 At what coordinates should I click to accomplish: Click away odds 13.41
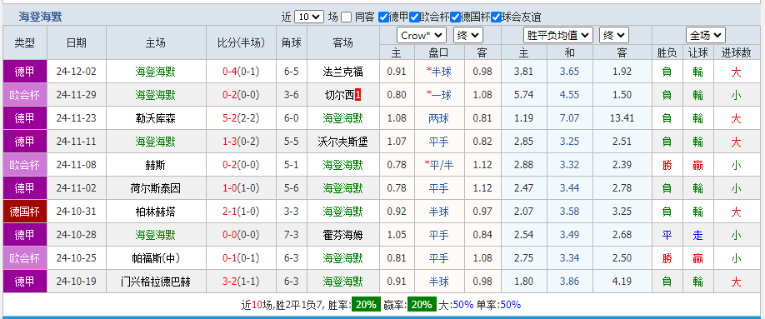click(x=622, y=118)
